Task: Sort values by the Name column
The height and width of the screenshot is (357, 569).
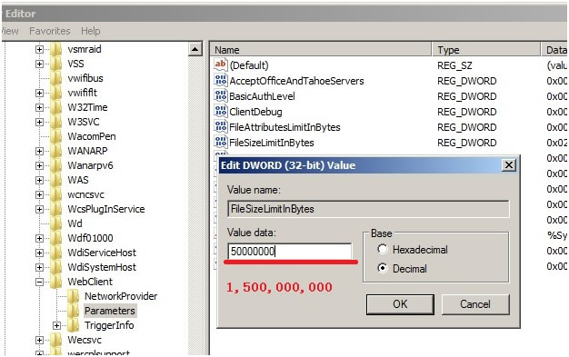Action: [321, 50]
